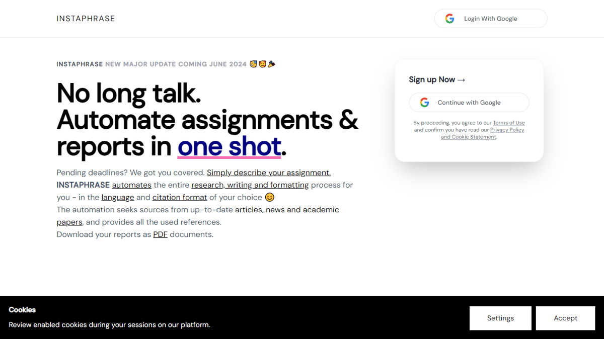Open Privacy Policy and Cookie Statement link
Screen dimensions: 604x339
point(483,133)
